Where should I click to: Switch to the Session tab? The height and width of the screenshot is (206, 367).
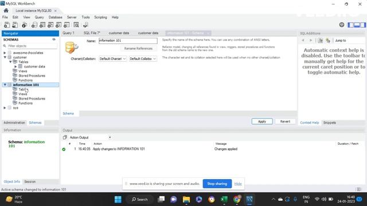pos(30,181)
